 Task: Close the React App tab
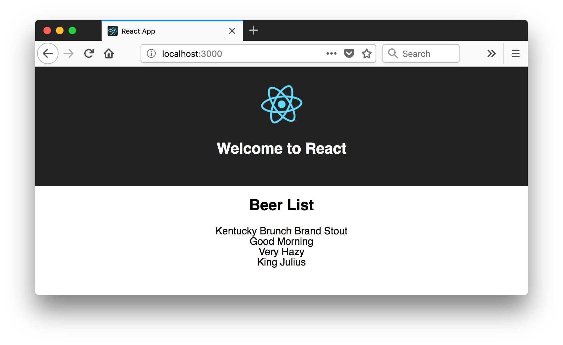click(232, 31)
